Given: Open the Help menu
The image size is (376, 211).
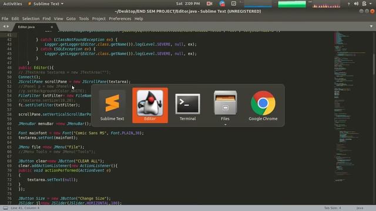Looking at the screenshot, I should click(x=139, y=19).
